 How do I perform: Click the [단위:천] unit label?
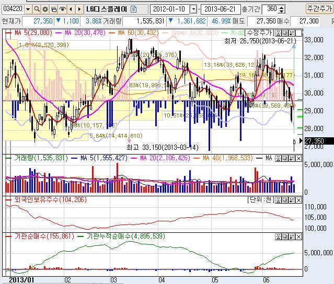[260, 200]
